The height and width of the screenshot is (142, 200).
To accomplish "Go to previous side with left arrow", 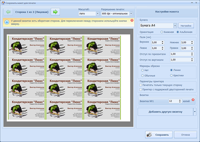I will 8,12.
